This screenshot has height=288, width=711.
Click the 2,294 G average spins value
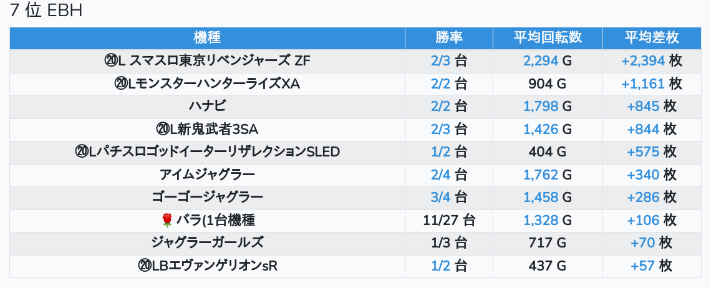pos(547,60)
